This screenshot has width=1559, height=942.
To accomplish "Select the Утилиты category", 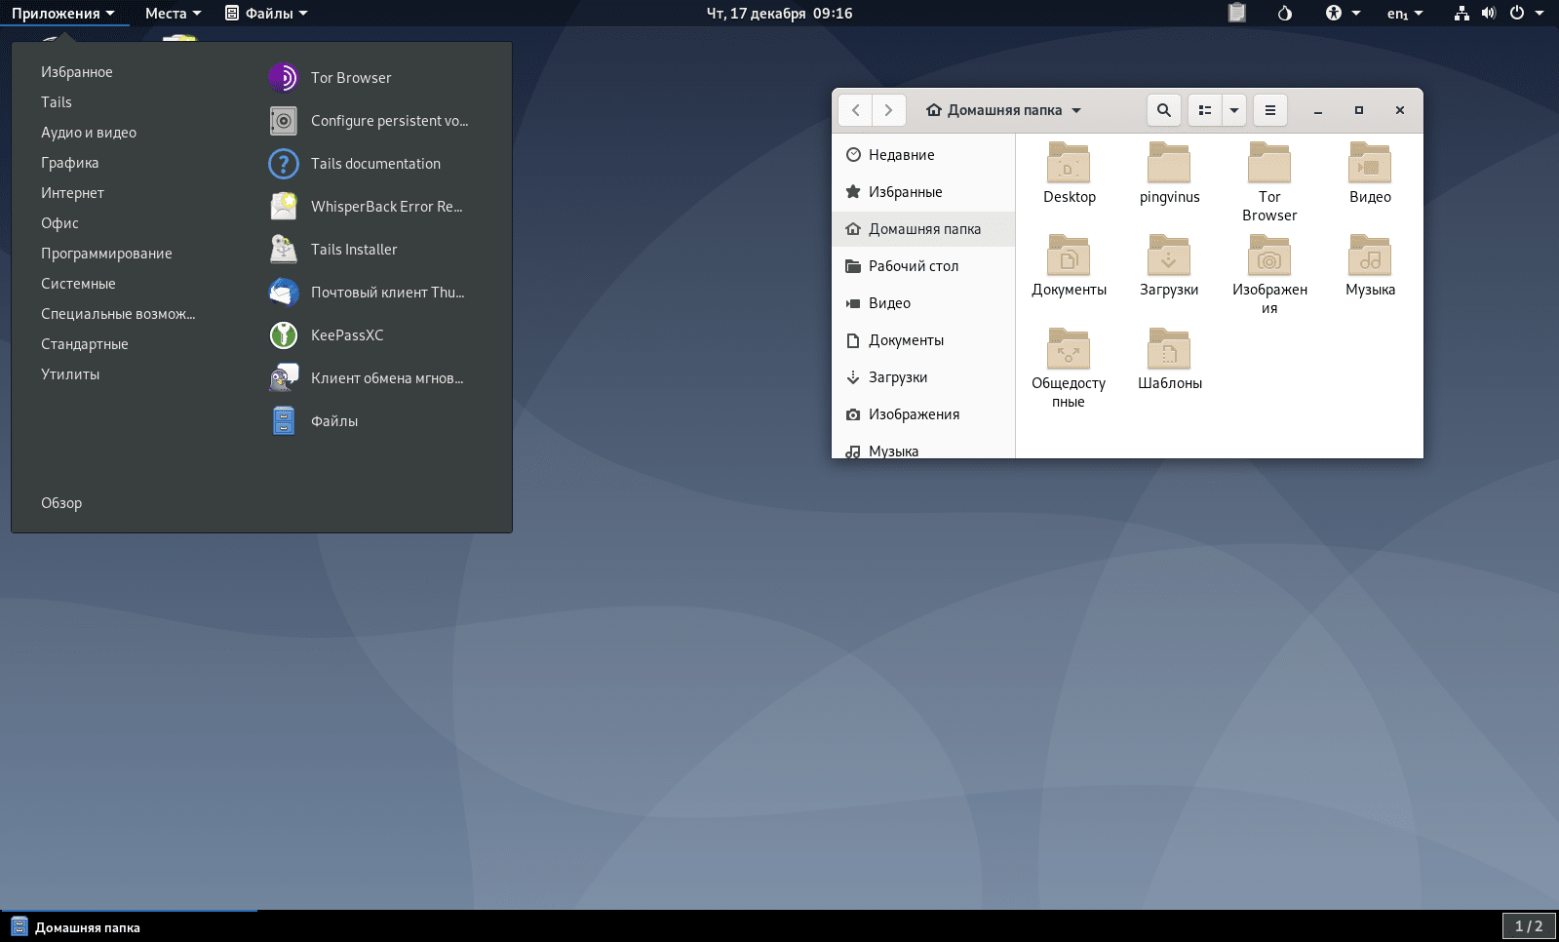I will click(x=70, y=374).
